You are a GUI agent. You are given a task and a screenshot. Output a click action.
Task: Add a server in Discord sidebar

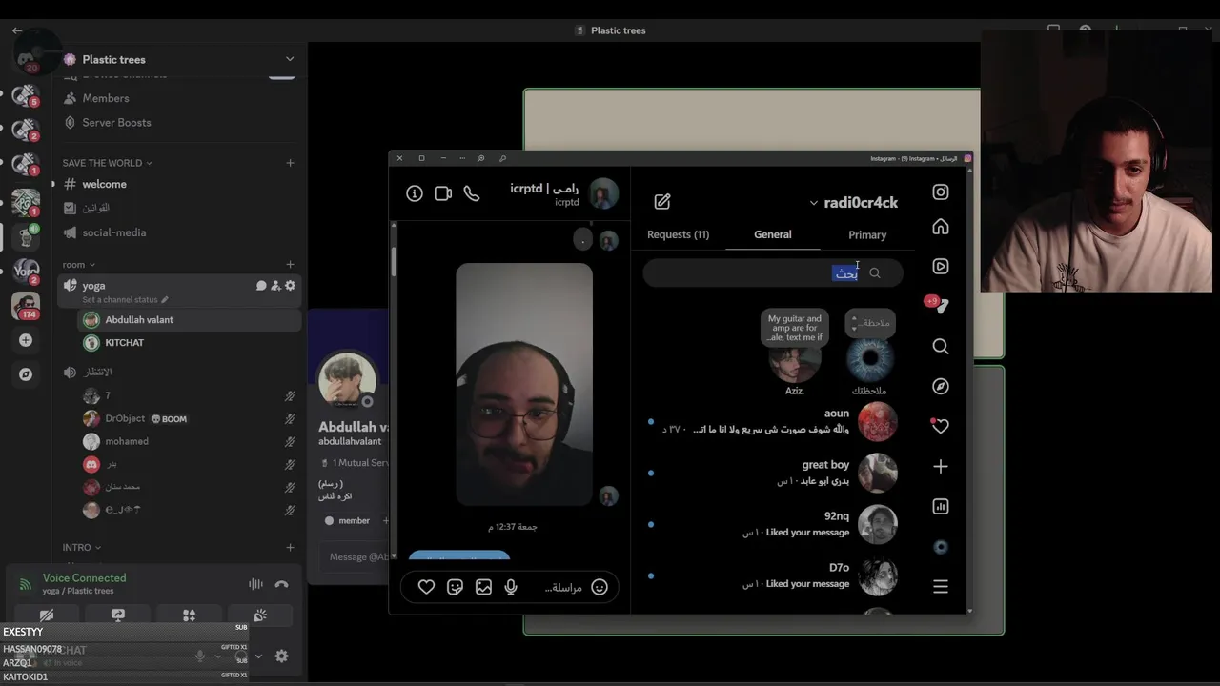click(x=26, y=340)
